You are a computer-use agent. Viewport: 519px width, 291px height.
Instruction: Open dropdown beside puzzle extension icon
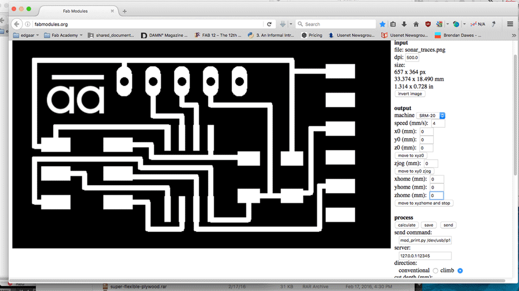447,24
